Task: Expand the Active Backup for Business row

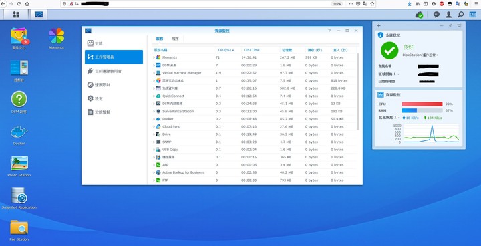Action: click(154, 173)
